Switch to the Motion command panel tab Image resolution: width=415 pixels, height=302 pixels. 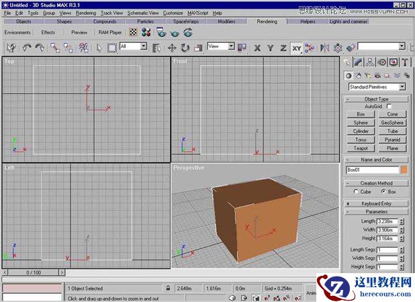tap(382, 62)
